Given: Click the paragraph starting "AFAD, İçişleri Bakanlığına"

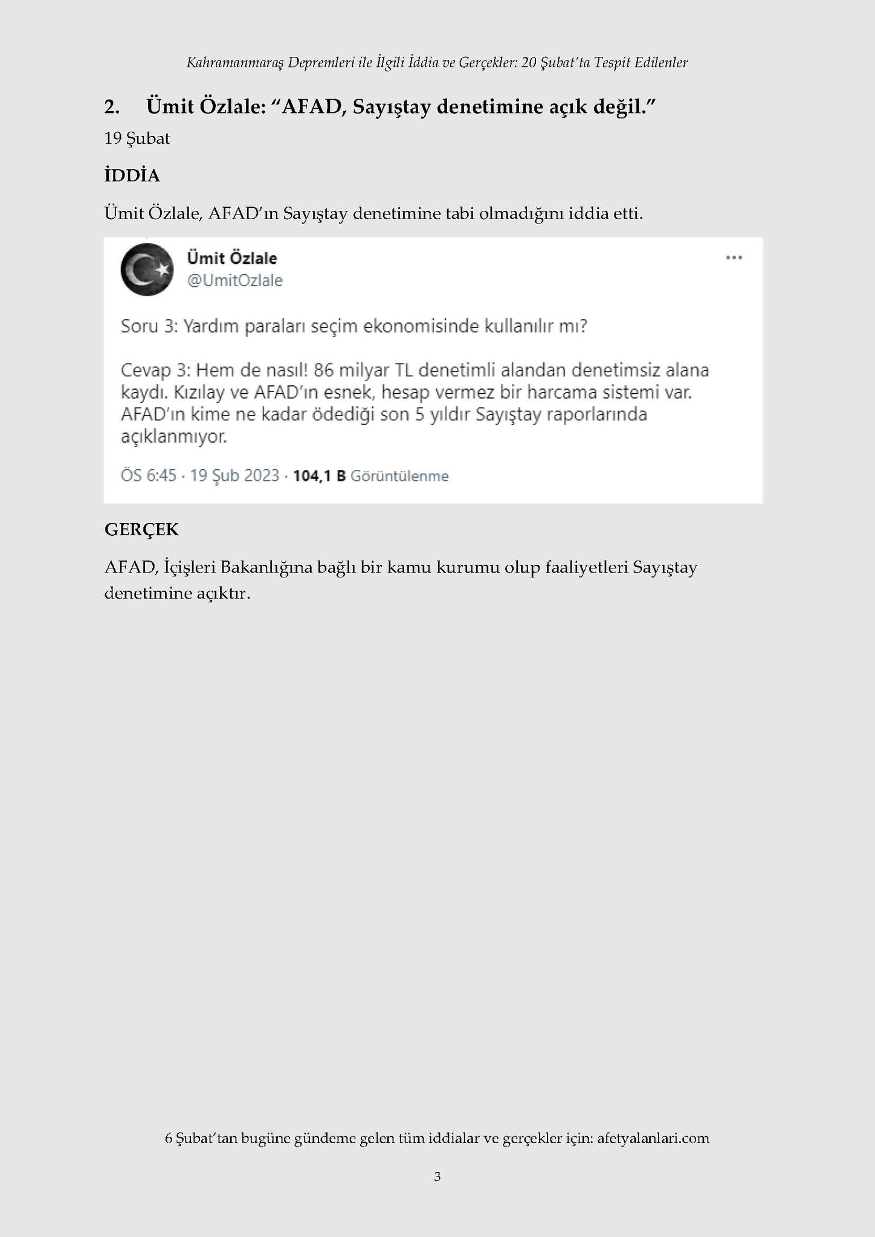Looking at the screenshot, I should click(x=401, y=580).
